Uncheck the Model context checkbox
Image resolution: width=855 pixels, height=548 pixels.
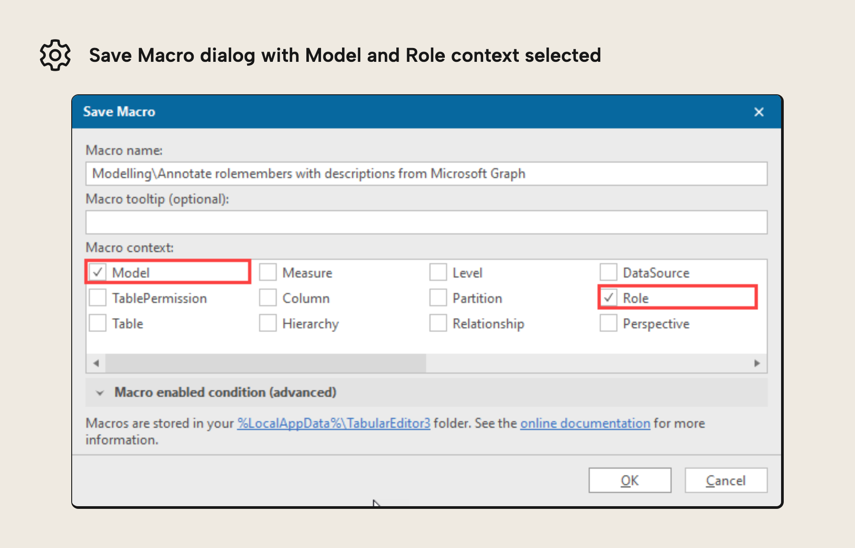click(98, 272)
